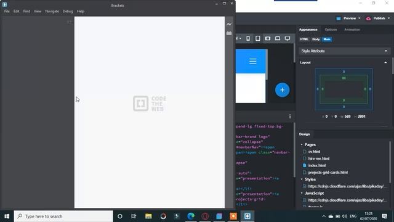Screen dimensions: 394x222
Task: Open the Find menu in Brackets
Action: click(26, 11)
